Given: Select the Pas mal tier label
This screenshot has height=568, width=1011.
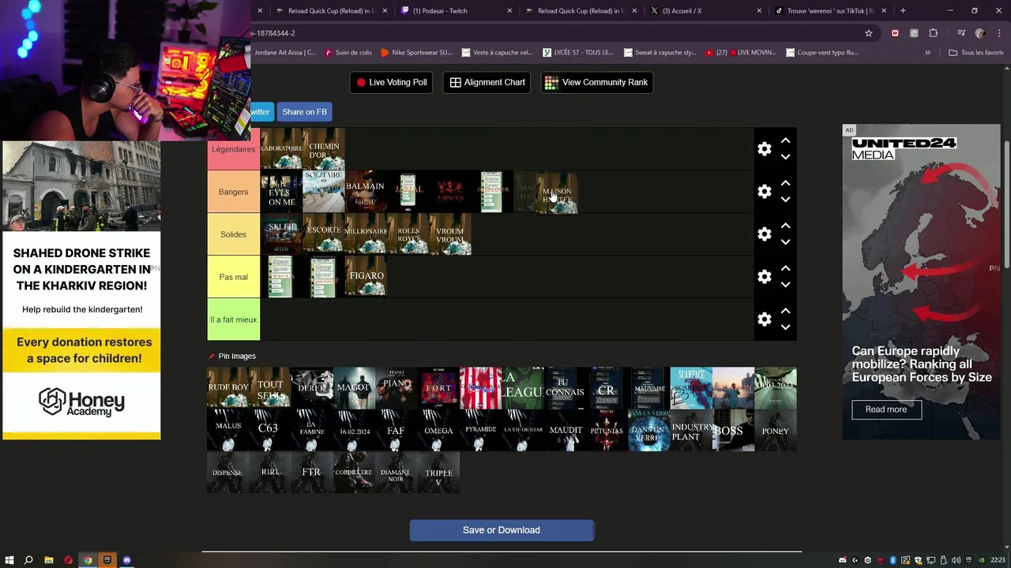Looking at the screenshot, I should (233, 277).
